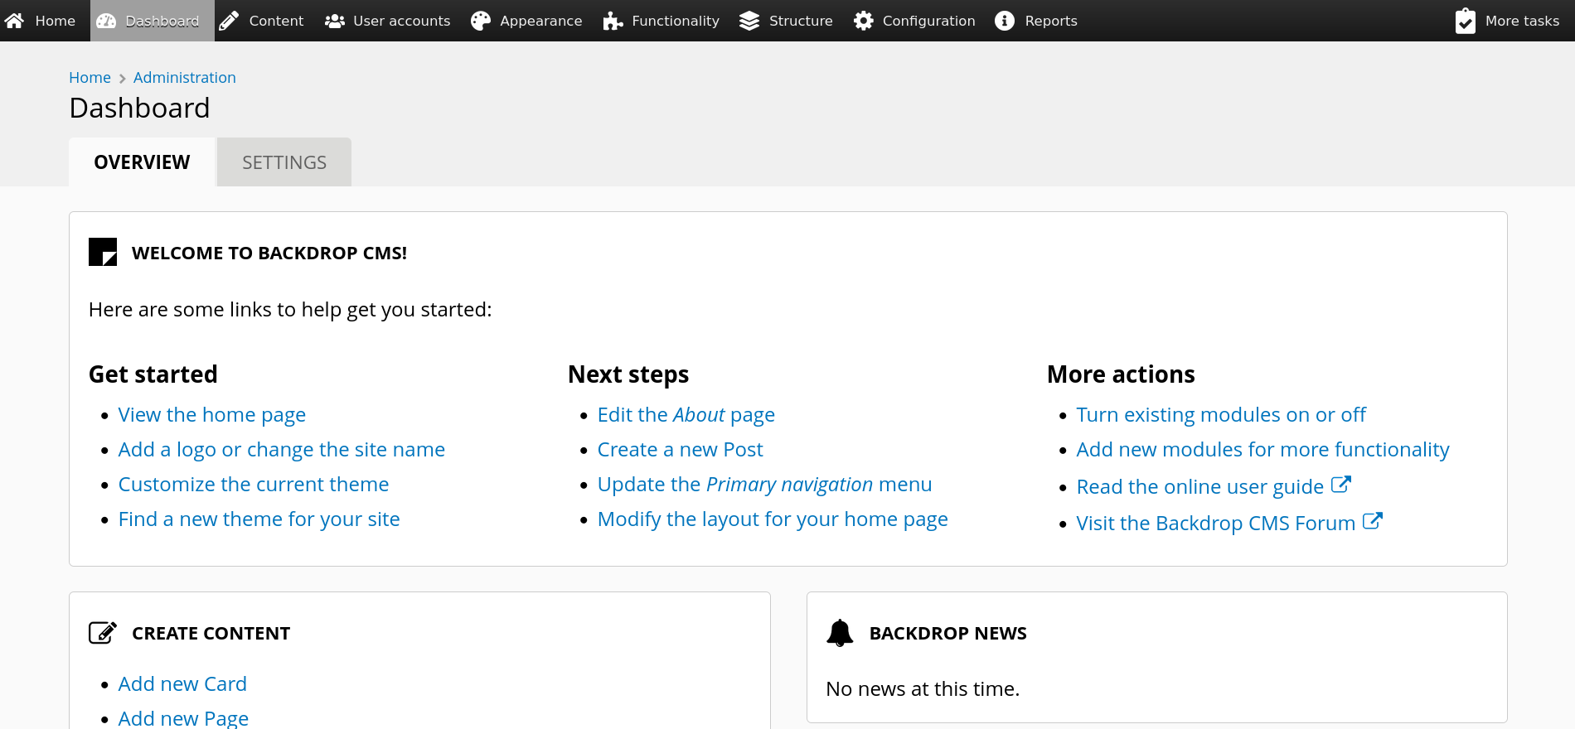
Task: Follow 'View the home page' link
Action: (x=212, y=415)
